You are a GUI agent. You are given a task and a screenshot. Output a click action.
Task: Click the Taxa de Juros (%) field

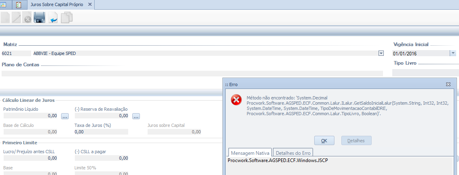(x=102, y=132)
